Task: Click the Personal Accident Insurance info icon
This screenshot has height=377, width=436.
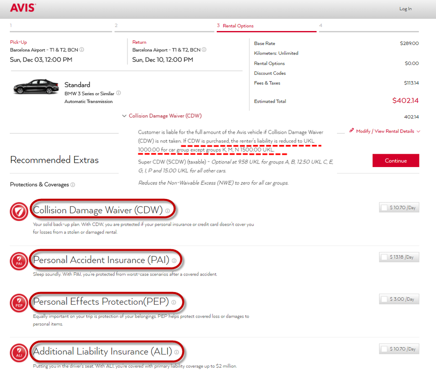Action: (x=174, y=261)
